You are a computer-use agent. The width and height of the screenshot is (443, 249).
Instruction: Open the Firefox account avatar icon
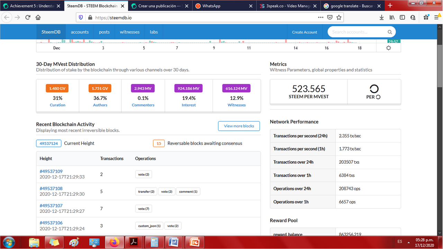413,17
